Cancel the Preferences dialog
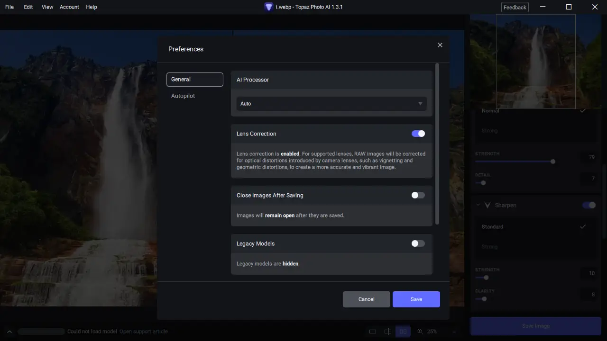Image resolution: width=607 pixels, height=341 pixels. pos(367,299)
